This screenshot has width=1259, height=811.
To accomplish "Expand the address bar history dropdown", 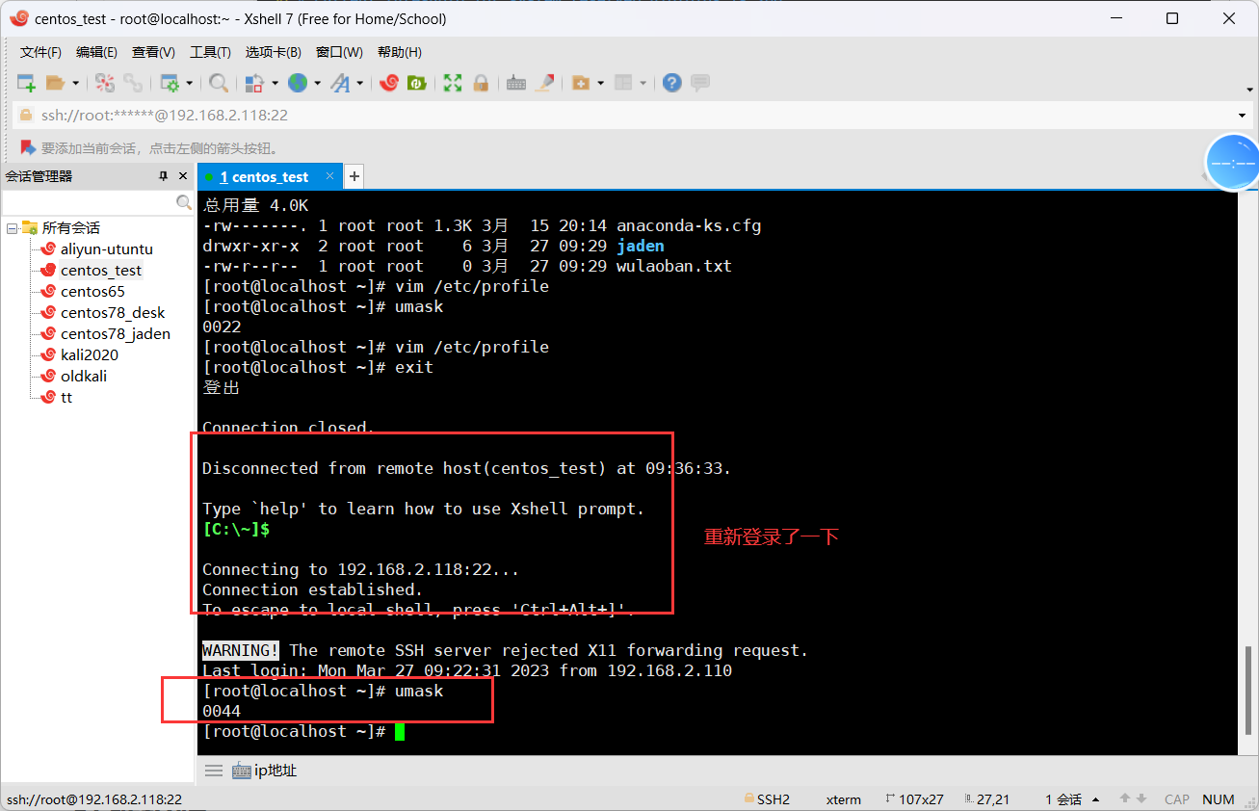I will click(x=1242, y=116).
